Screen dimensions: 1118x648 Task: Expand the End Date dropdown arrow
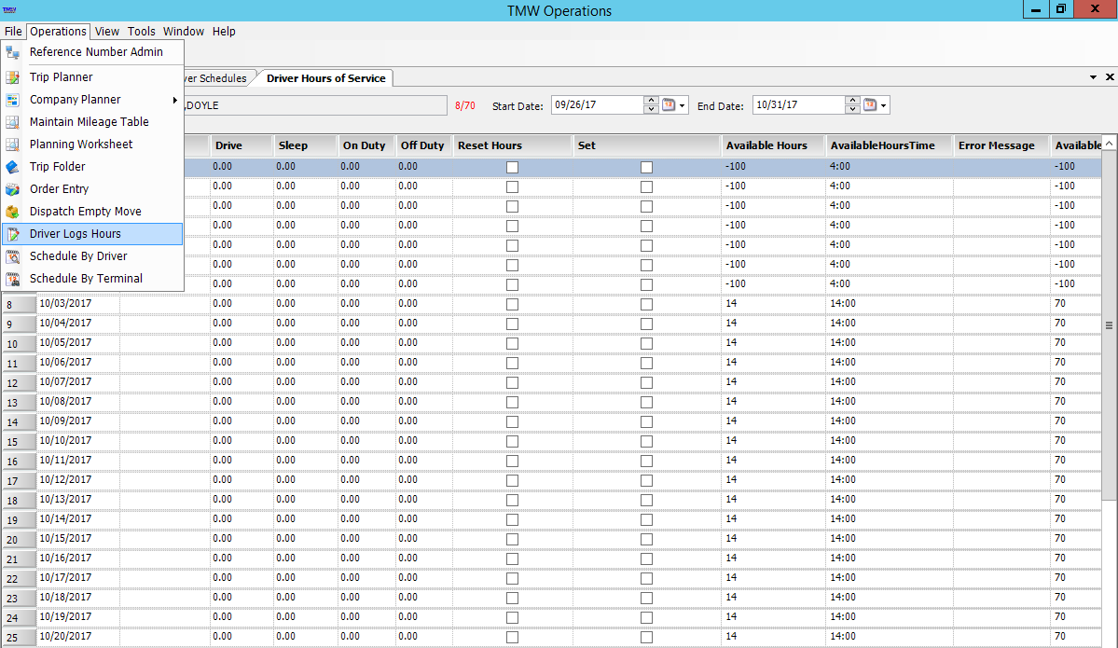(883, 105)
